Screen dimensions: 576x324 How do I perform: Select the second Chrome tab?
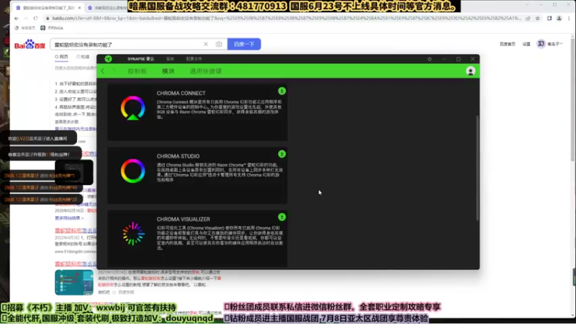pos(107,8)
